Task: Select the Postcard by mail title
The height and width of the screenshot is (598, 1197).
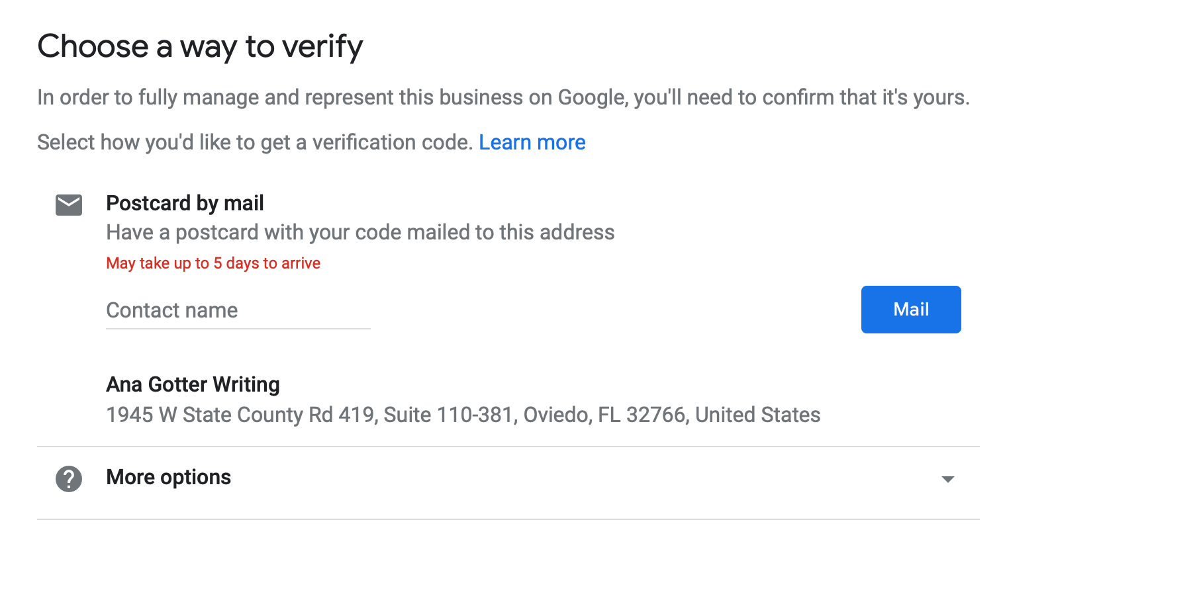Action: [x=185, y=203]
